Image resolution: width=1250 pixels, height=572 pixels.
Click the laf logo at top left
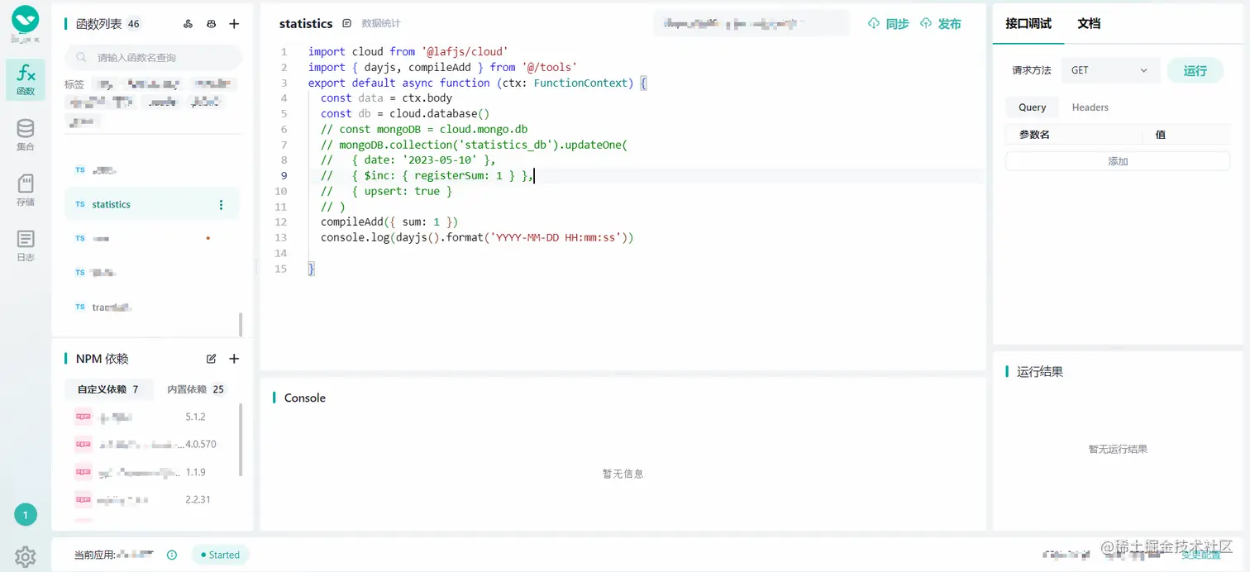click(x=26, y=19)
